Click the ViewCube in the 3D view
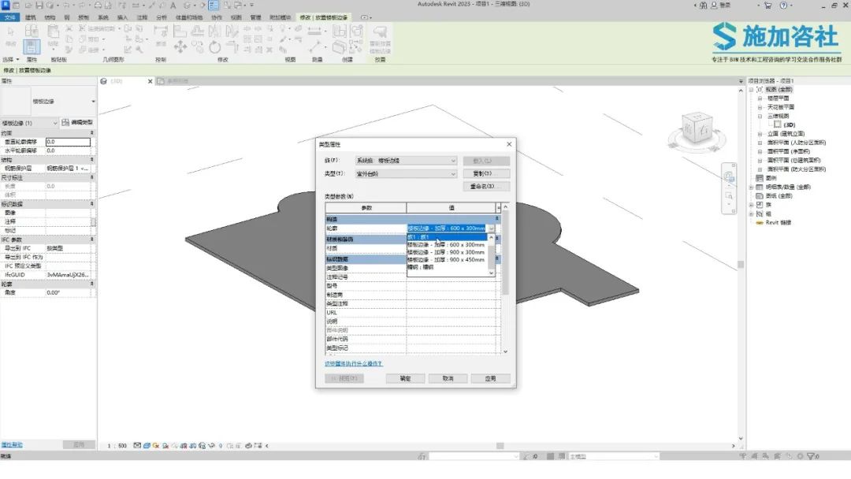 [697, 128]
